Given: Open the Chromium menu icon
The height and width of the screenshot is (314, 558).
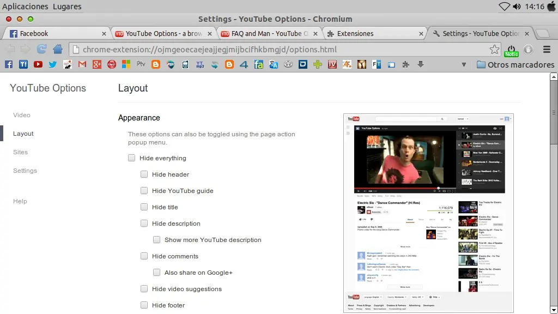Looking at the screenshot, I should point(547,49).
